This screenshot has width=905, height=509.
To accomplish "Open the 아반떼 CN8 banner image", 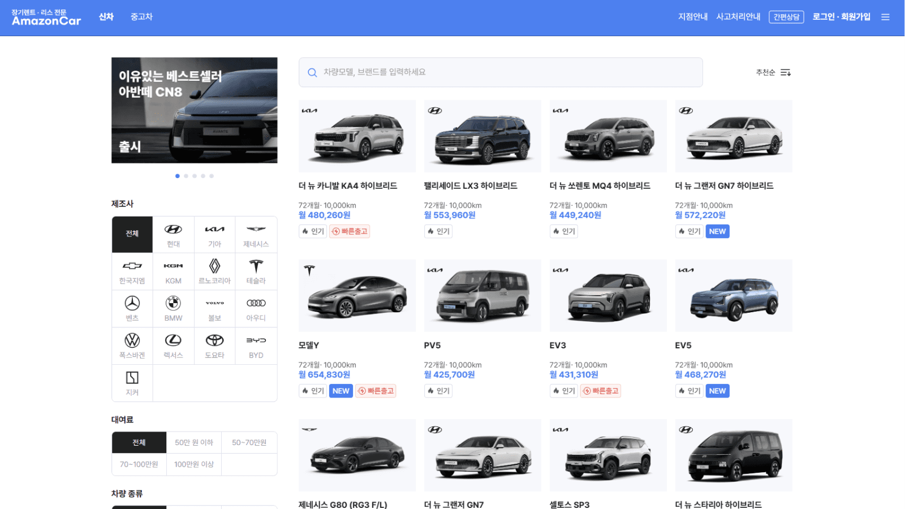I will (x=195, y=110).
